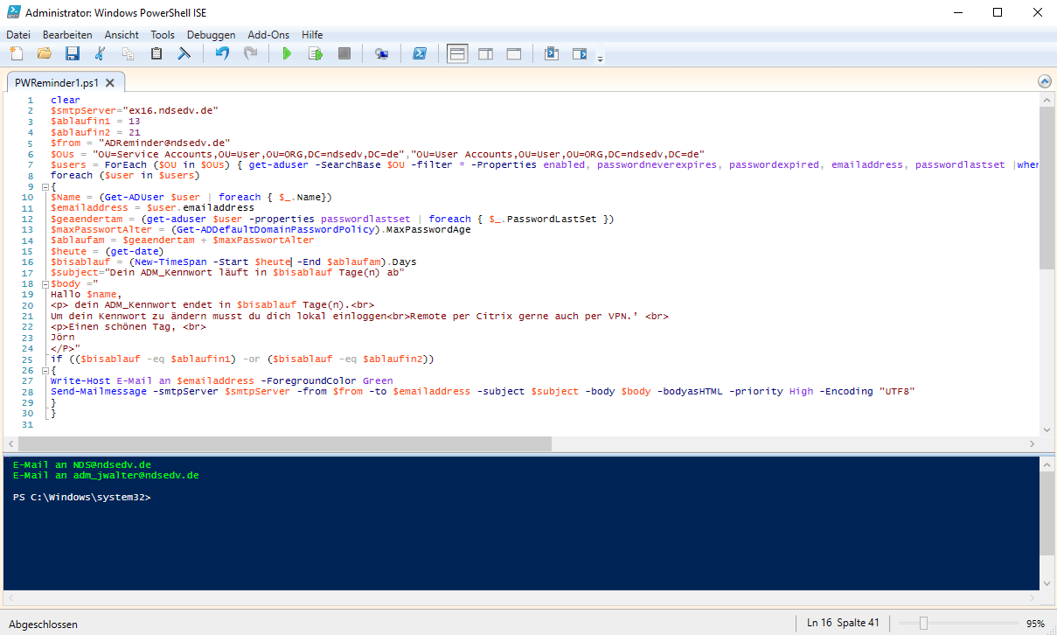Clear console pane with the wiper icon
1057x635 pixels.
pyautogui.click(x=184, y=54)
